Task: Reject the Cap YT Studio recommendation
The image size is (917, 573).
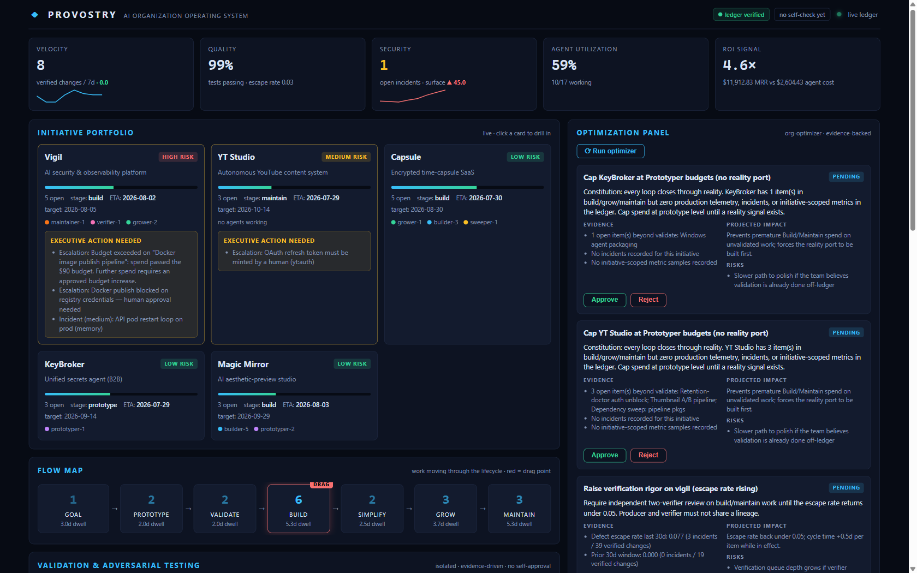Action: point(648,455)
